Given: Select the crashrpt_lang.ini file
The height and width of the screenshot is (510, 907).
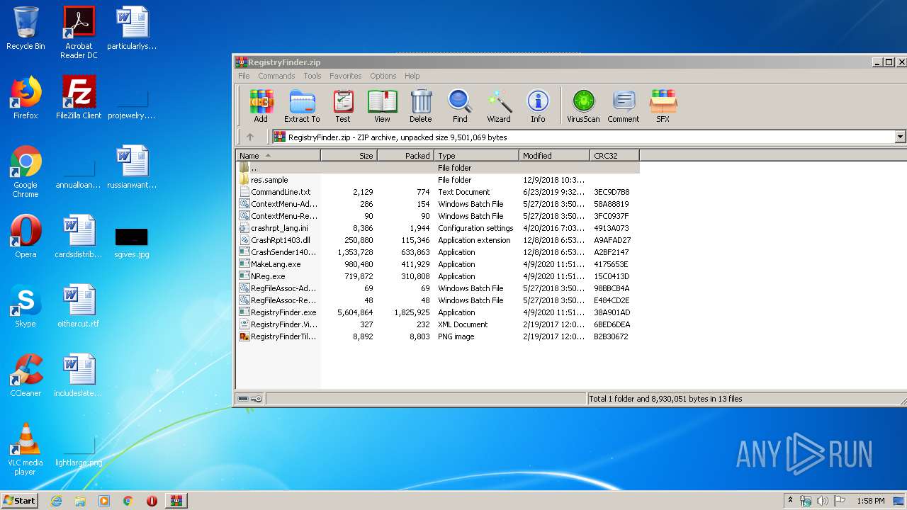Looking at the screenshot, I should click(x=438, y=228).
